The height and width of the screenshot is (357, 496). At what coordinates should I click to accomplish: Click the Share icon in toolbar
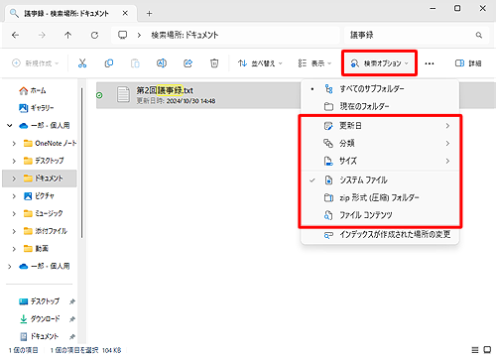click(x=188, y=63)
